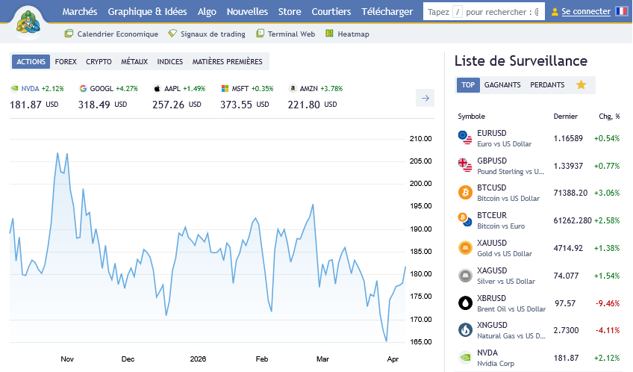The height and width of the screenshot is (372, 633).
Task: Switch to the CRYPTO tab
Action: pyautogui.click(x=99, y=62)
